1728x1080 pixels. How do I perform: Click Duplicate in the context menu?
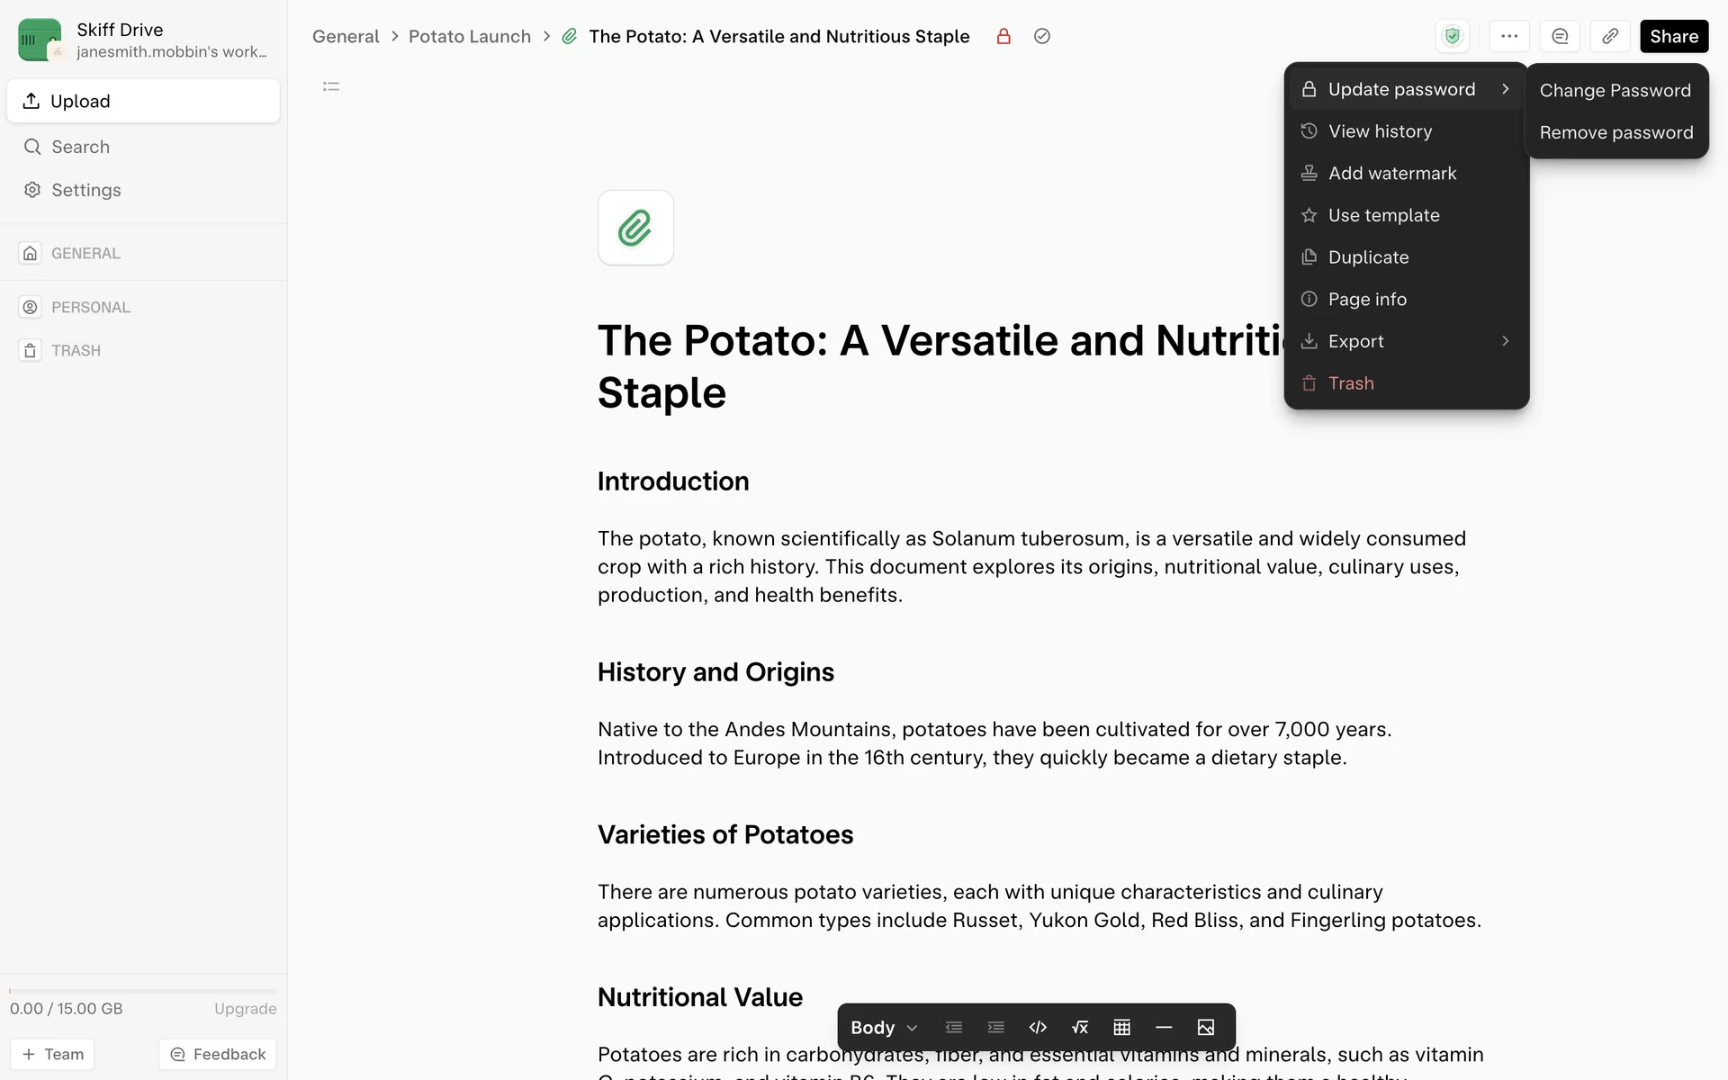(x=1368, y=257)
